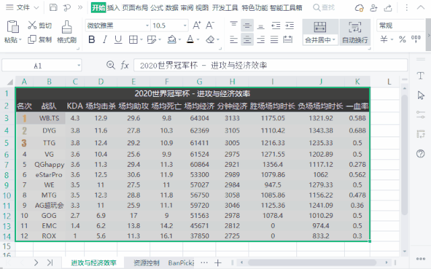
Task: Switch to the 公式 ribbon tab
Action: [x=157, y=7]
